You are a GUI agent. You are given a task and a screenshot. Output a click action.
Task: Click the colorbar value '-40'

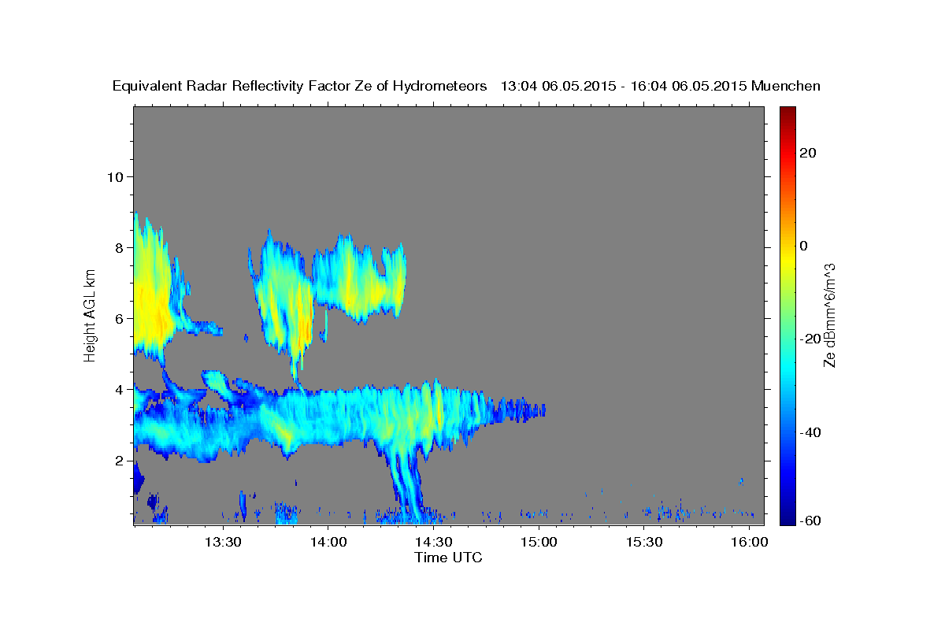pos(810,432)
